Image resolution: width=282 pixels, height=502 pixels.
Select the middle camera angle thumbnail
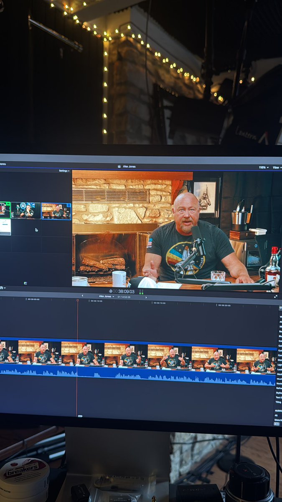coord(26,210)
